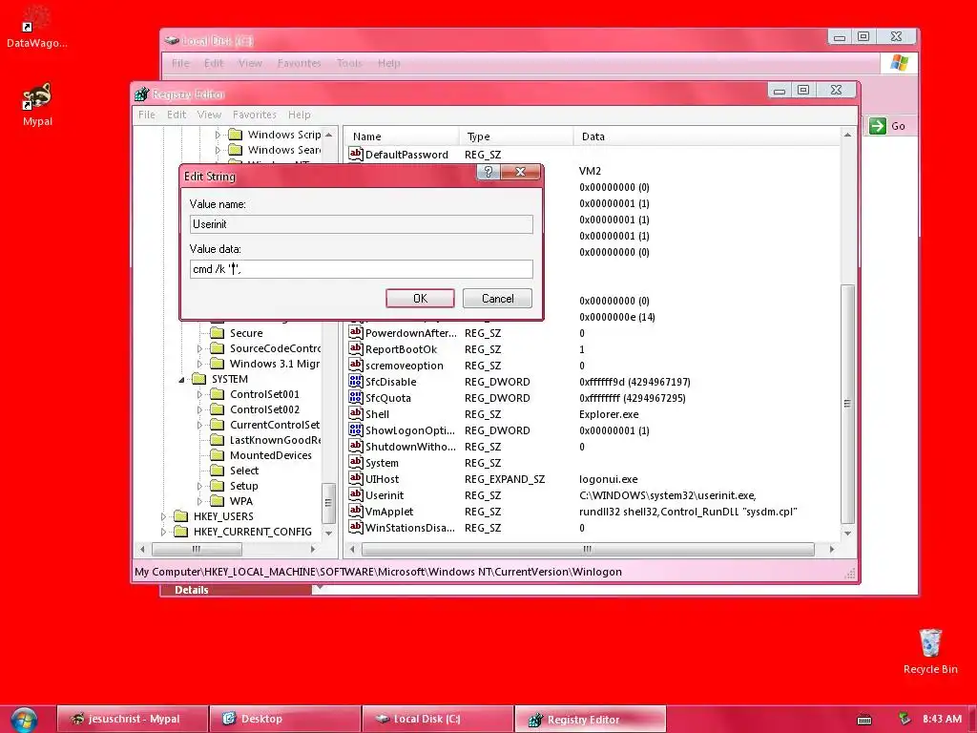The width and height of the screenshot is (977, 733).
Task: Click the DataWagon desktop shortcut icon
Action: click(36, 19)
